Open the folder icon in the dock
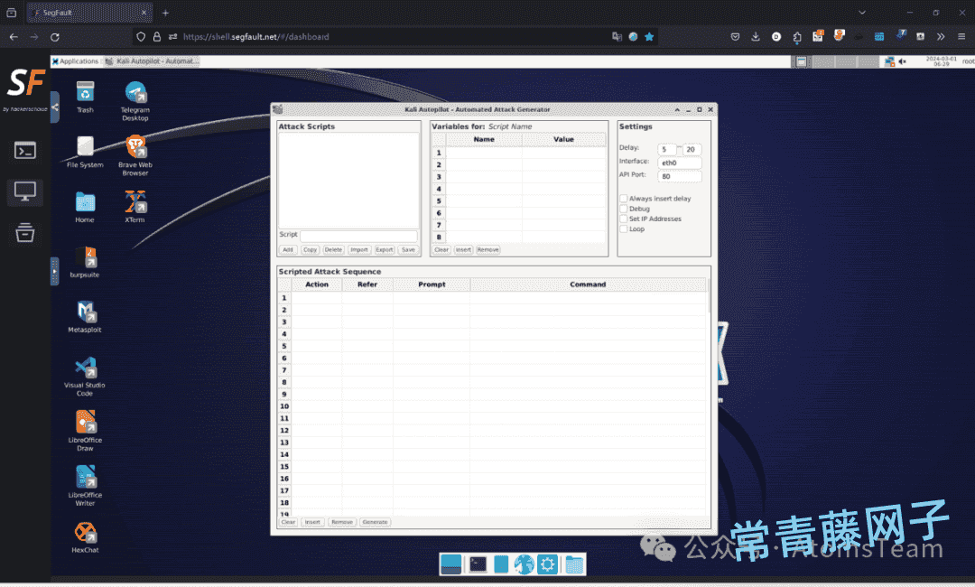The width and height of the screenshot is (975, 587). click(574, 564)
